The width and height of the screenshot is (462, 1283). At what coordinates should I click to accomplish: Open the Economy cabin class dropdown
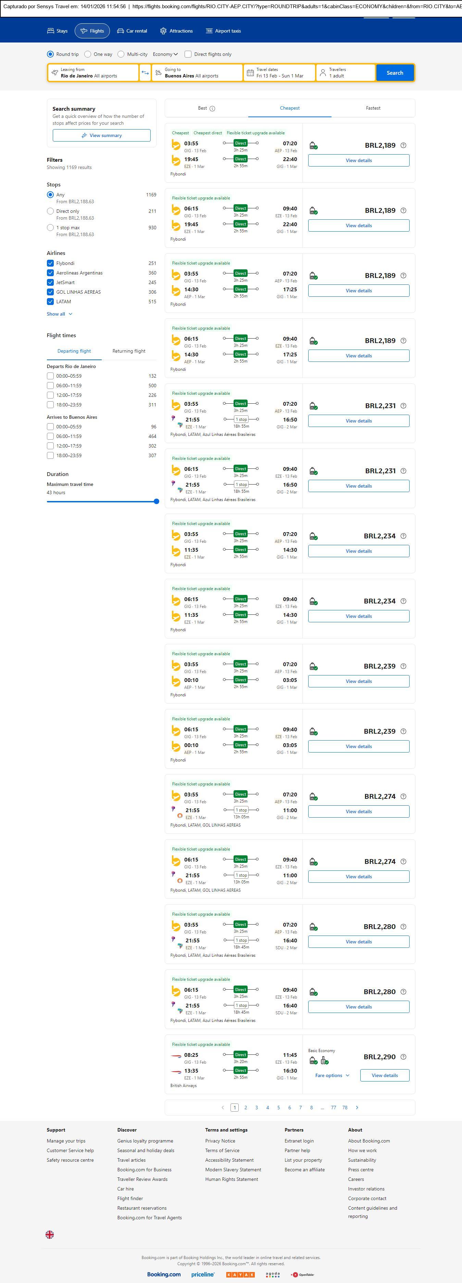pos(165,54)
